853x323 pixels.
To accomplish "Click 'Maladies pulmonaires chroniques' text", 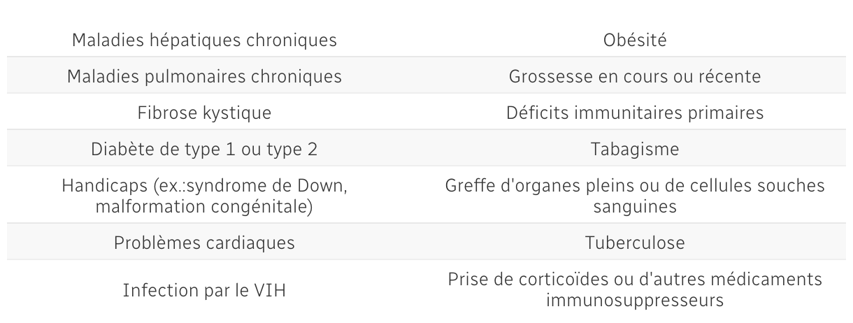I will tap(204, 76).
